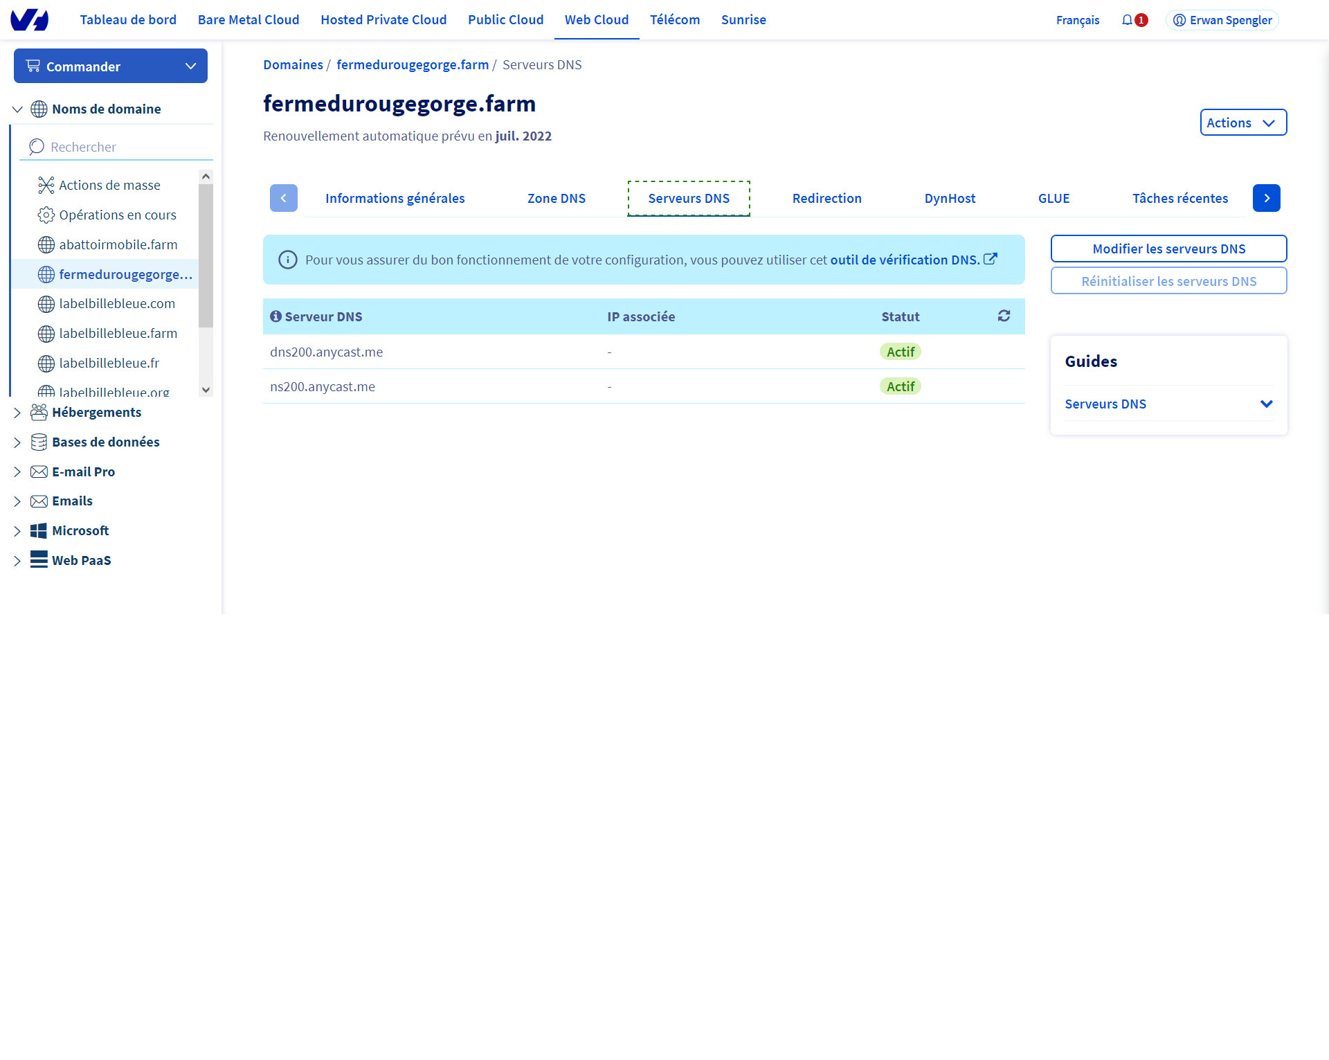Click the Bases de données database icon
The width and height of the screenshot is (1329, 1060).
(x=39, y=442)
